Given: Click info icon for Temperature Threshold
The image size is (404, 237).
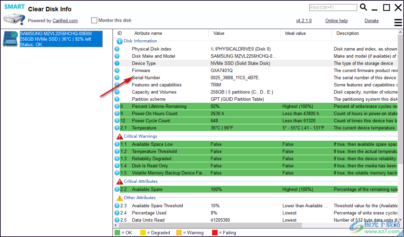Looking at the screenshot, I should point(117,152).
